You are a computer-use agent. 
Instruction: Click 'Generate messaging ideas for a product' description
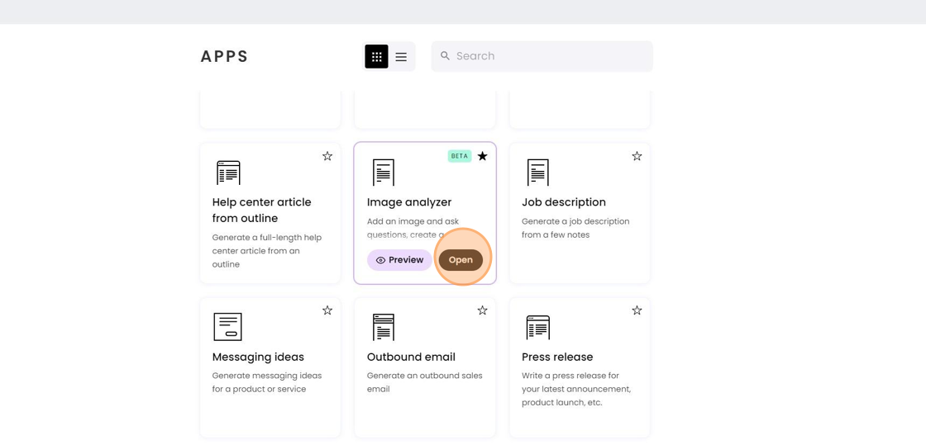point(267,382)
